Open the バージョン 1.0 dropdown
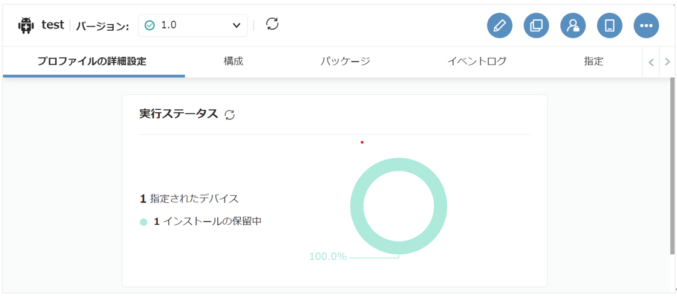Image resolution: width=677 pixels, height=296 pixels. click(x=192, y=25)
